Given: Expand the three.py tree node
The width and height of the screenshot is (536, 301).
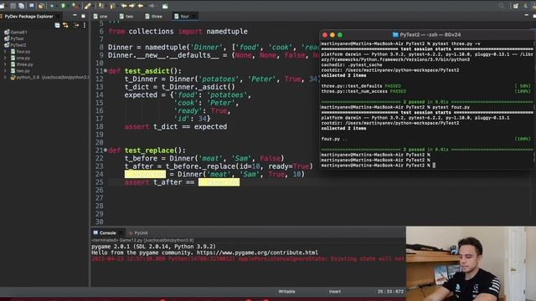Looking at the screenshot, I should point(5,64).
